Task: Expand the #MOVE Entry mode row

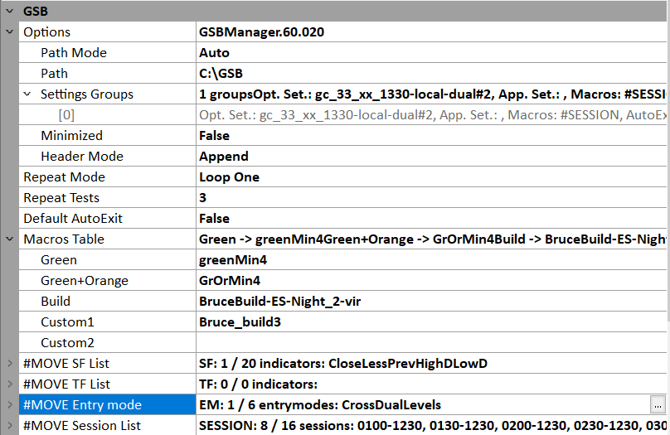Action: coord(9,405)
